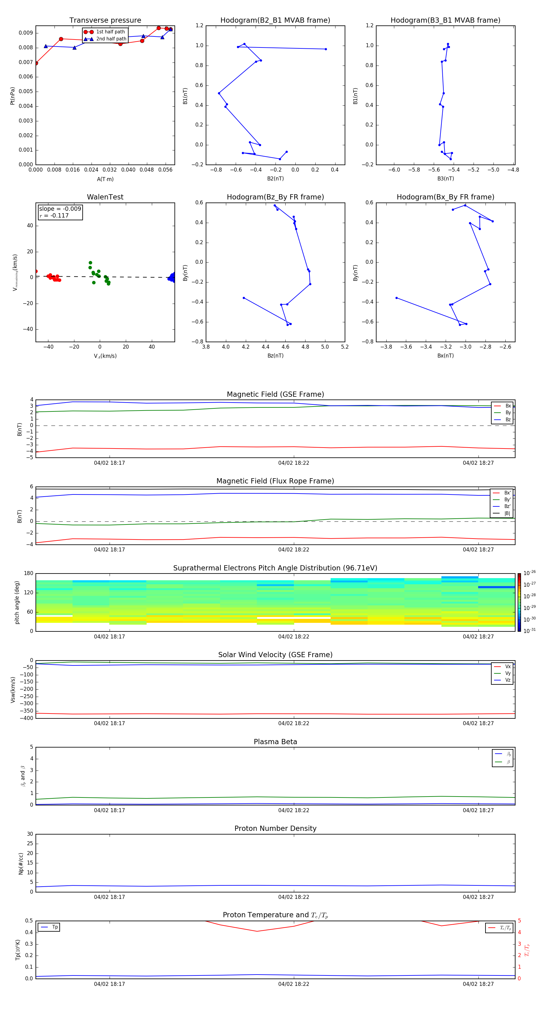Click the WalenTest plot title
Screen dimensions: 551x1011
105,197
